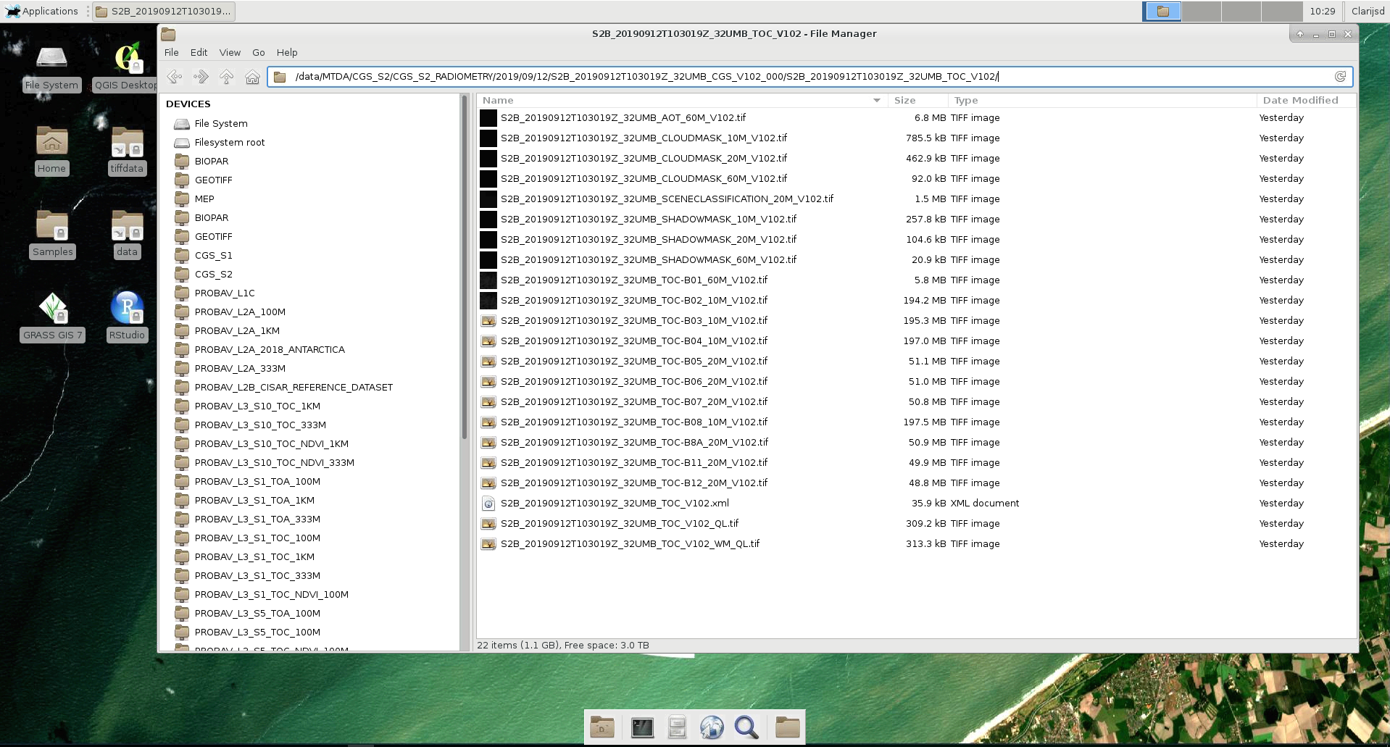Image resolution: width=1390 pixels, height=747 pixels.
Task: Open the search tool from the bottom dock
Action: [747, 727]
